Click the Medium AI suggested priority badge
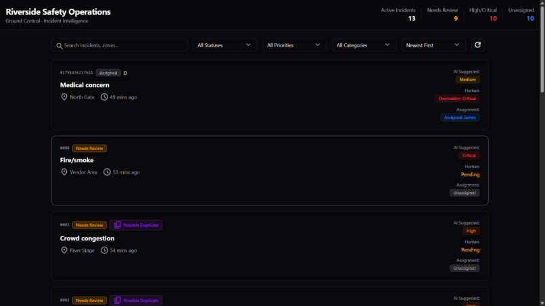Image resolution: width=545 pixels, height=306 pixels. tap(467, 80)
